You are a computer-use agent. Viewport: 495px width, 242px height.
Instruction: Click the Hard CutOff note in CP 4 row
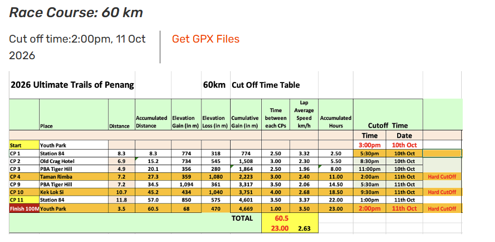pyautogui.click(x=442, y=177)
